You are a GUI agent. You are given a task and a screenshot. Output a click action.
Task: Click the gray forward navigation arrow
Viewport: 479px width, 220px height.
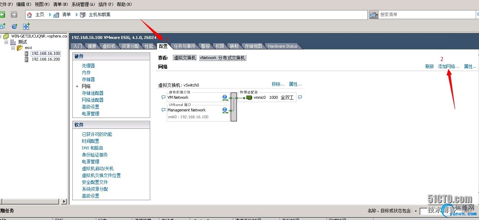point(14,14)
